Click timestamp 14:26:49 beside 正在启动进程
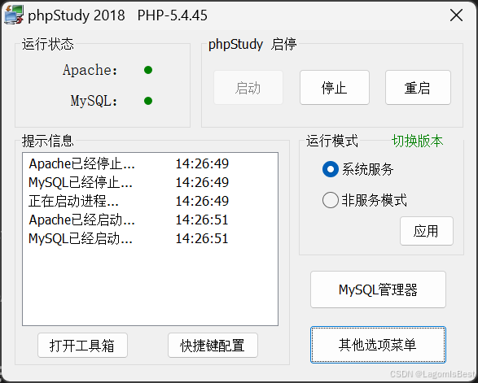 [x=202, y=201]
